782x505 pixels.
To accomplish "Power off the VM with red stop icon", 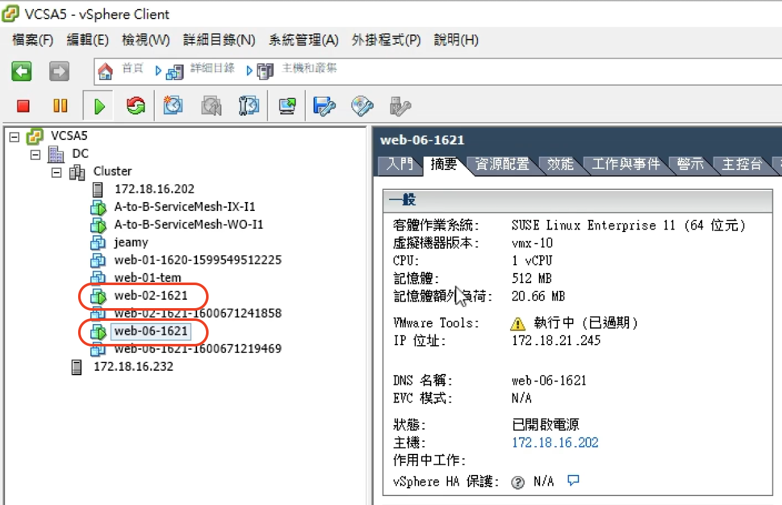I will tap(24, 105).
